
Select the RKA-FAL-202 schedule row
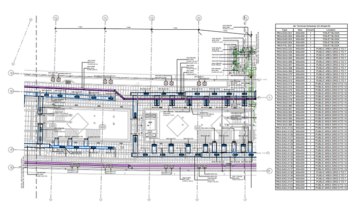284,45
